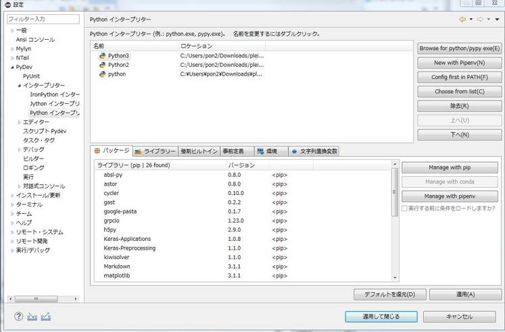Select IronPython インタープリター tree item
This screenshot has height=332, width=505.
click(55, 94)
